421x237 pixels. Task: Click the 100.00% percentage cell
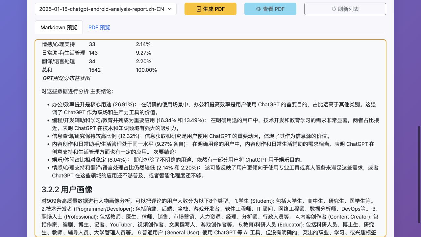coord(146,70)
